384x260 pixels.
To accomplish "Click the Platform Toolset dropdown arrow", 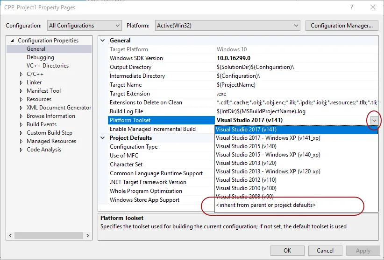I will point(374,120).
